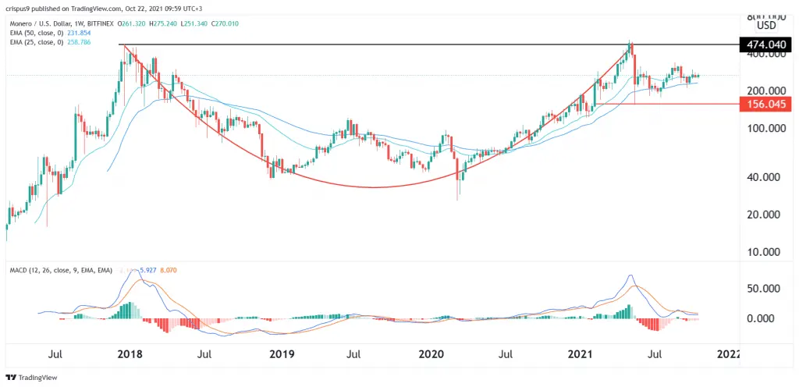Click the TradingView logo at bottom left
799x387 pixels.
tap(31, 378)
